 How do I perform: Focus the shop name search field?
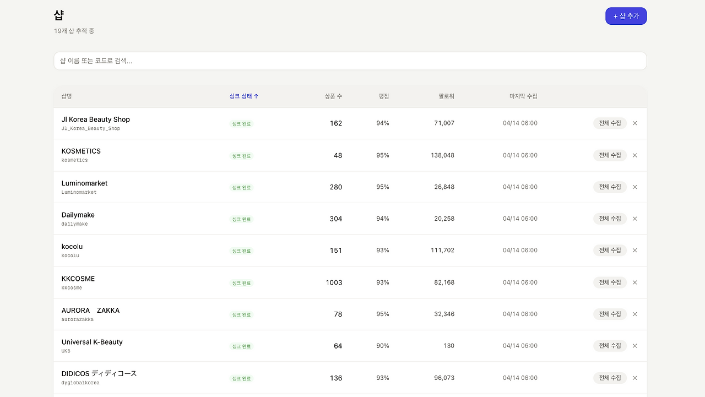click(x=350, y=61)
